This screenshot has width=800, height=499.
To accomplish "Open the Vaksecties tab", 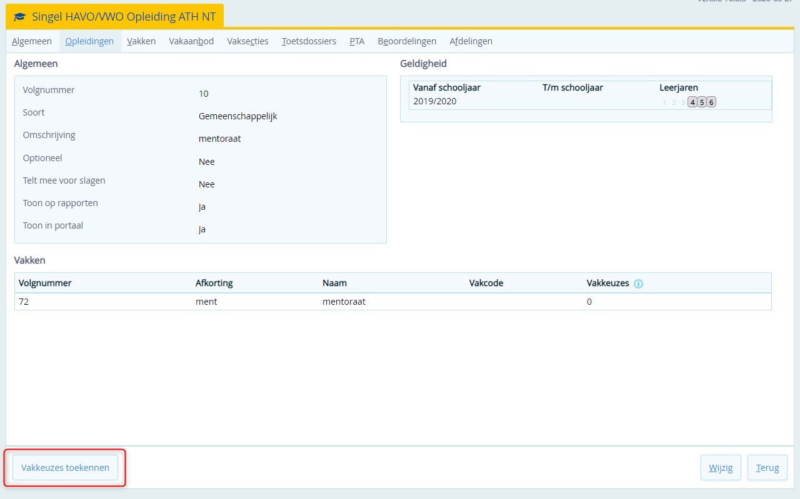I will [247, 41].
